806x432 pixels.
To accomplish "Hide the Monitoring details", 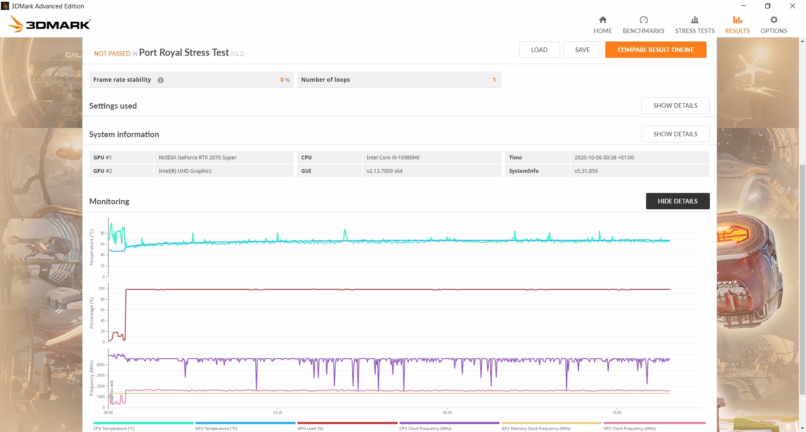I will [x=678, y=201].
